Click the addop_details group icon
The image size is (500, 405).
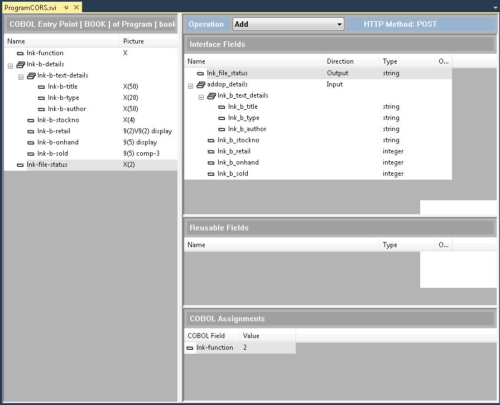pos(201,85)
